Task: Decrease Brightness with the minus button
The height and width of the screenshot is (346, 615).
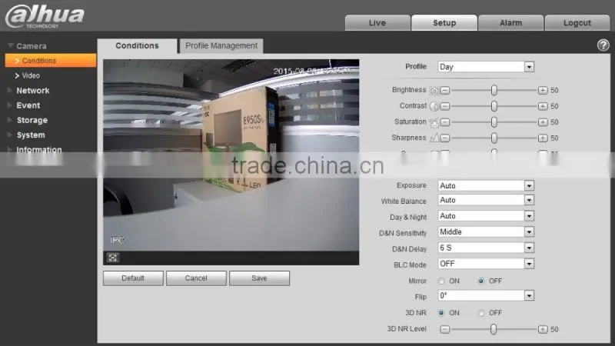Action: [445, 91]
